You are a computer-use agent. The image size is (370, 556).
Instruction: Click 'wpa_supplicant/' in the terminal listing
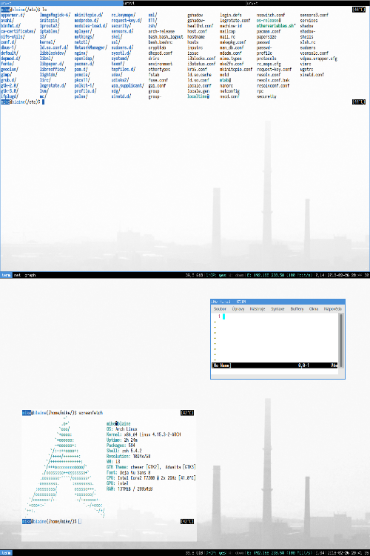(x=127, y=85)
